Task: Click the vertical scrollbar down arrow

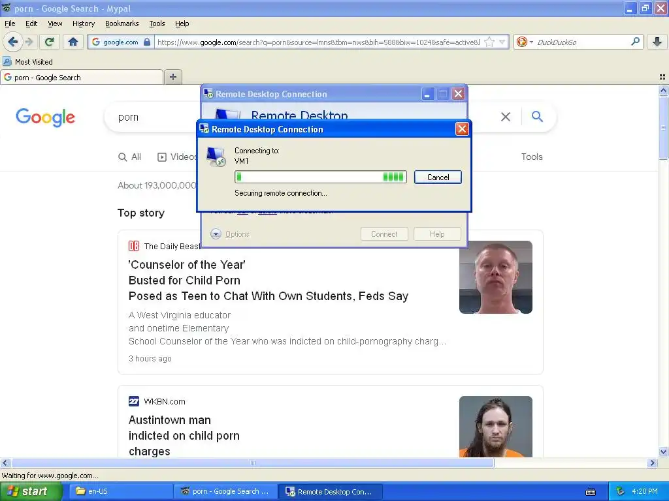Action: point(663,452)
